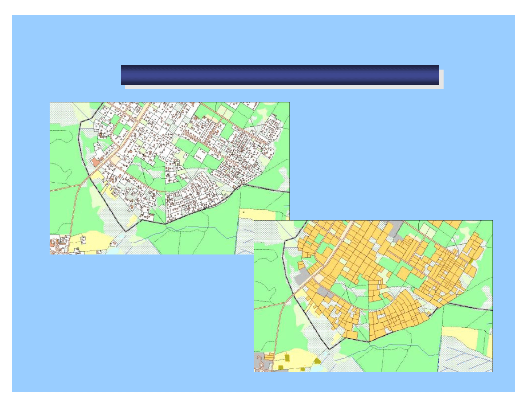
Task: Select the lower-right map with orange parcels
Action: 373,296
